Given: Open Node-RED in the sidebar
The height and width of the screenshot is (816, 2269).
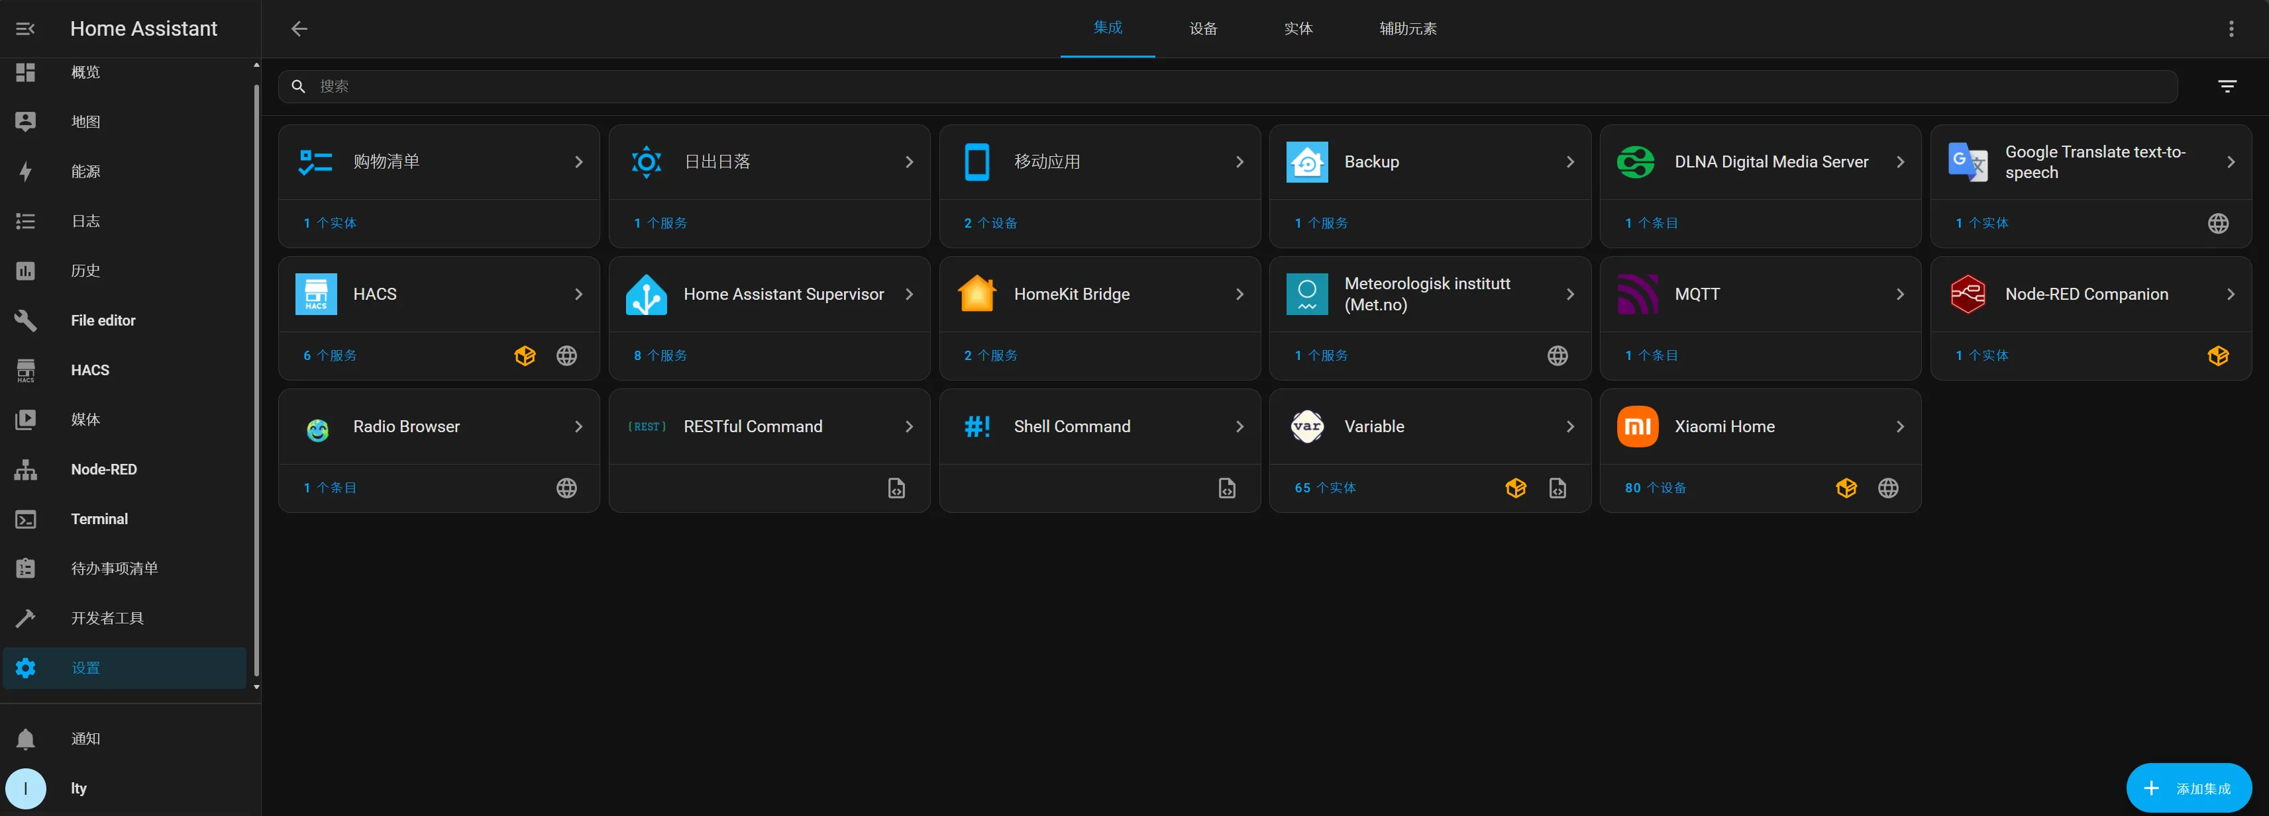Looking at the screenshot, I should (104, 470).
